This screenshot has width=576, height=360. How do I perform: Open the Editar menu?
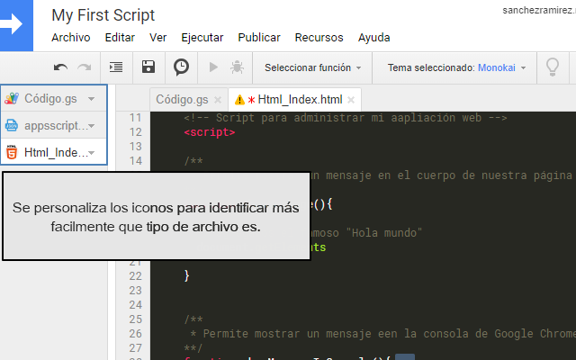click(120, 38)
